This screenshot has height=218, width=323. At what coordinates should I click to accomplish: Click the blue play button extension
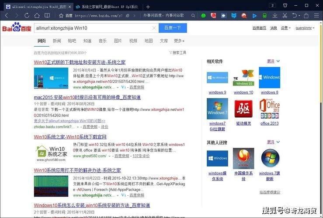pyautogui.click(x=255, y=16)
